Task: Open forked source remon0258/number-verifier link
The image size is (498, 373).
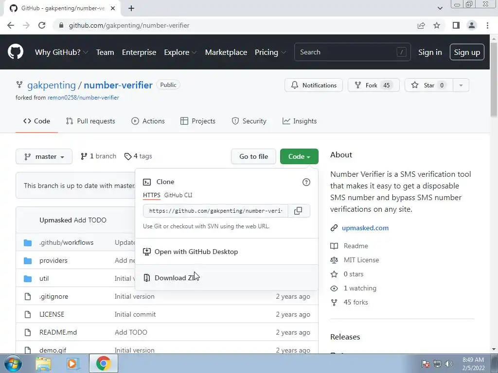Action: [x=83, y=98]
